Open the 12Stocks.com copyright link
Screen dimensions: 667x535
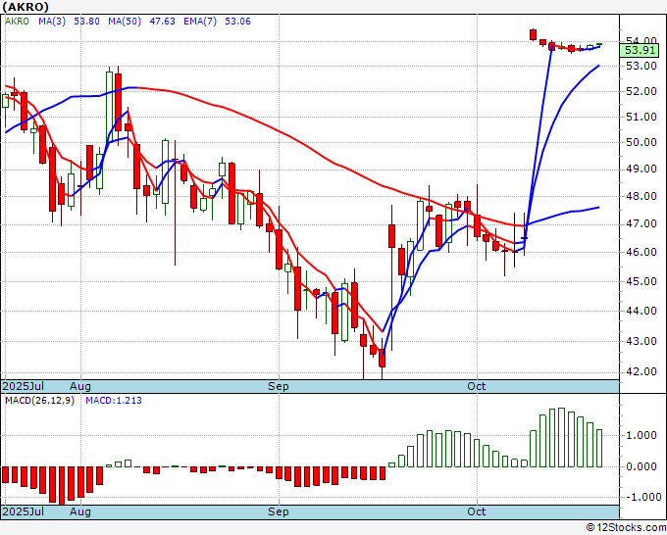pos(626,528)
